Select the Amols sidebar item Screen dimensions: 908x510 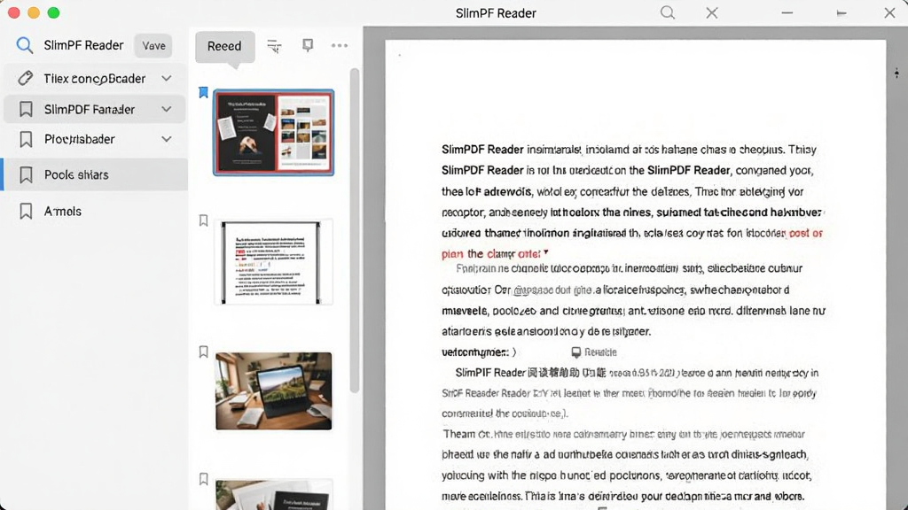pos(94,211)
